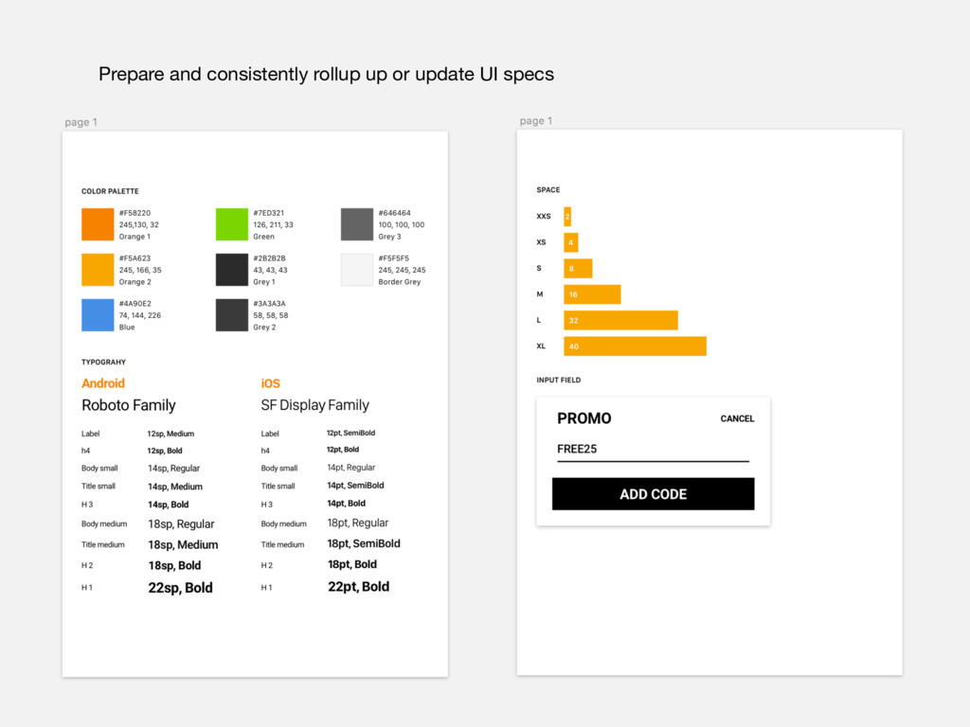Viewport: 970px width, 727px height.
Task: Click the RGB value 74, 144, 226
Action: (140, 315)
